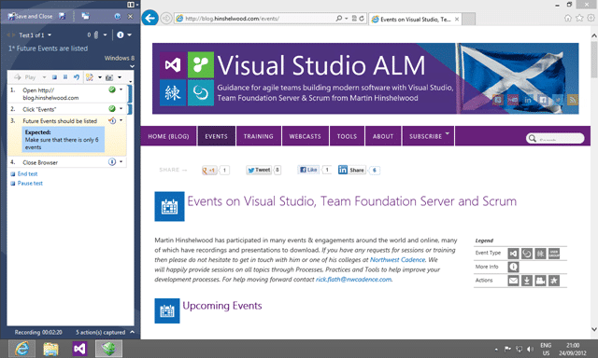
Task: Open the result dropdown for Click Events step
Action: coord(121,109)
